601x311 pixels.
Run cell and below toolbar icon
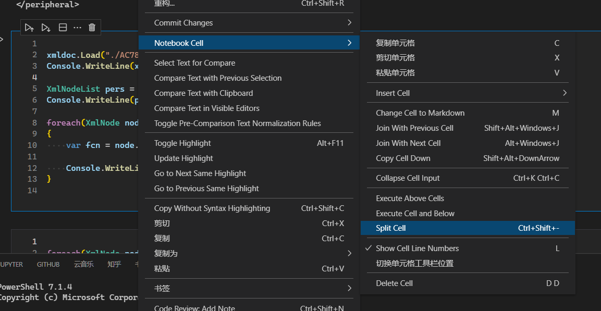tap(46, 27)
